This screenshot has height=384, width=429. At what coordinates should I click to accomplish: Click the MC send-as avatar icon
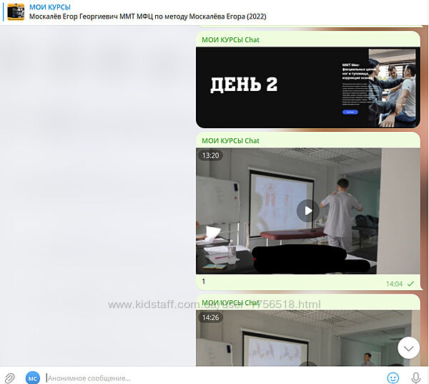32,377
